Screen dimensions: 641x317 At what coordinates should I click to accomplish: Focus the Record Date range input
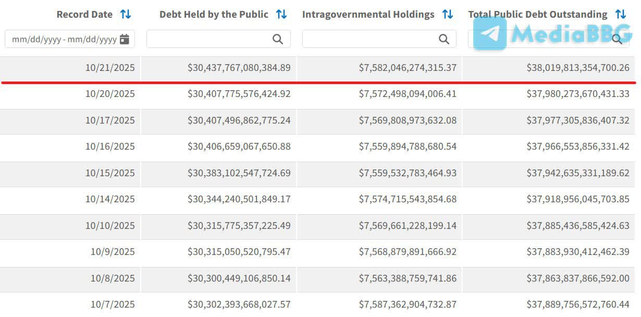coord(64,39)
